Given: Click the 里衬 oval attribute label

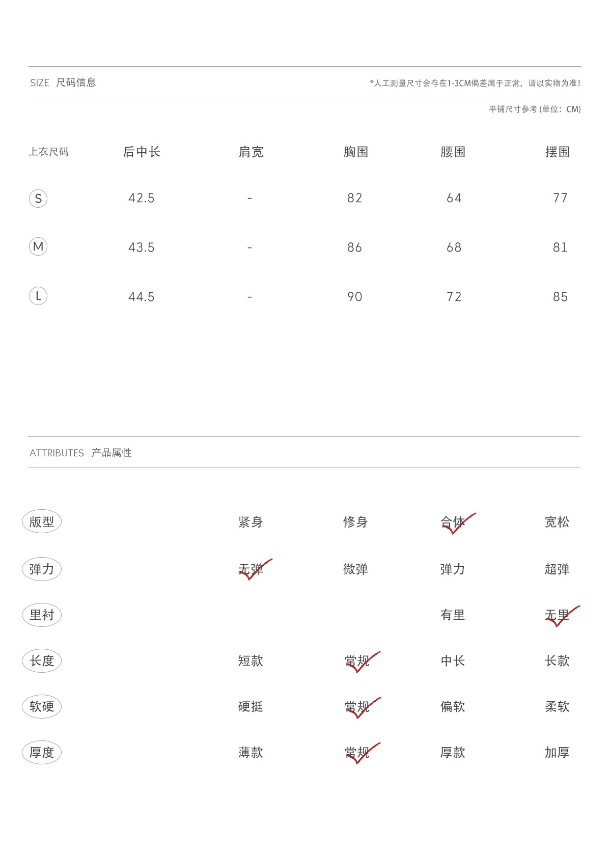Looking at the screenshot, I should tap(42, 615).
